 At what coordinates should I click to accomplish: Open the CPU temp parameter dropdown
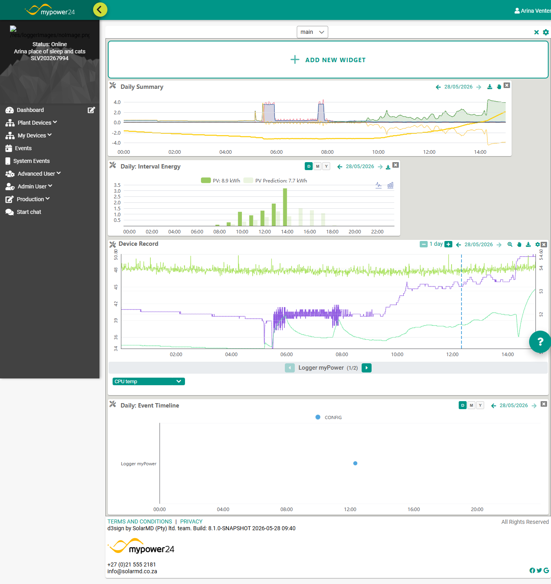click(149, 382)
